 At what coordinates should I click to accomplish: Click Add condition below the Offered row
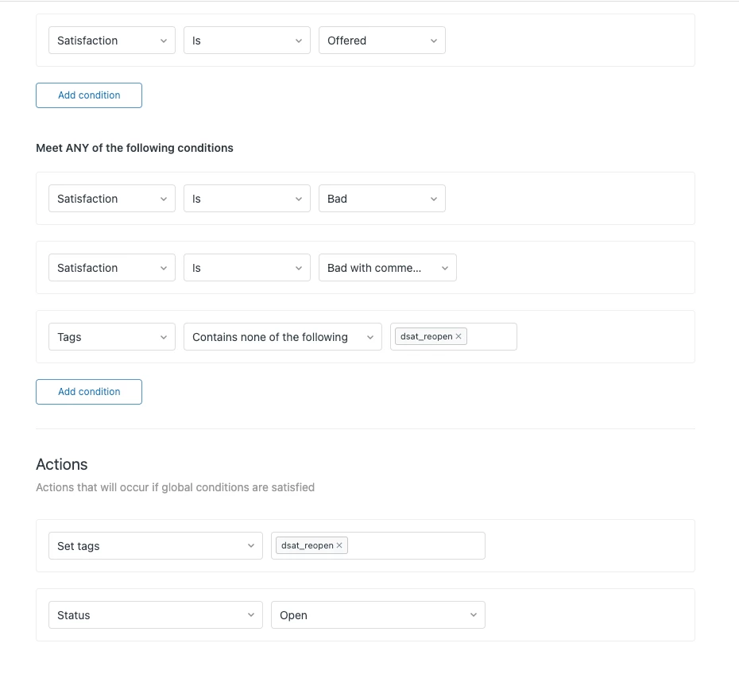[89, 95]
